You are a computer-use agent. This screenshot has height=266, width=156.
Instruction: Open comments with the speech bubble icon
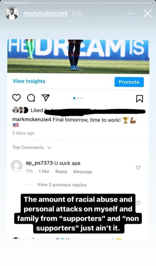coord(31,98)
